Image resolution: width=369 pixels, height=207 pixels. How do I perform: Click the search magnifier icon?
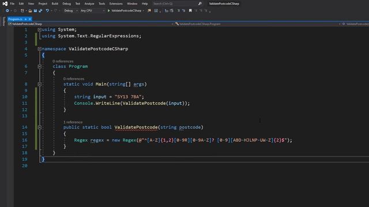click(200, 3)
